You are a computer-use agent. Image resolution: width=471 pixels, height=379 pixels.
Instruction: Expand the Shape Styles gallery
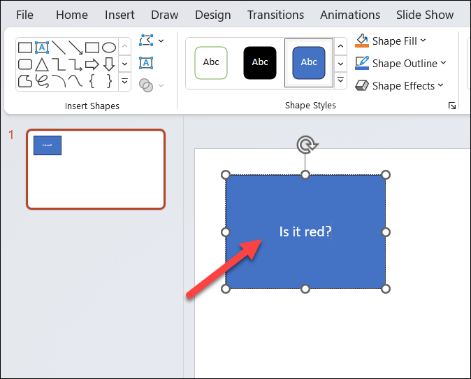tap(340, 80)
